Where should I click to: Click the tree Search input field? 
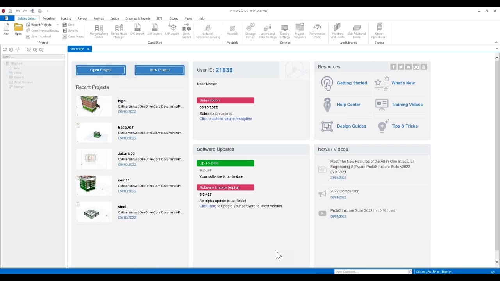tap(33, 57)
